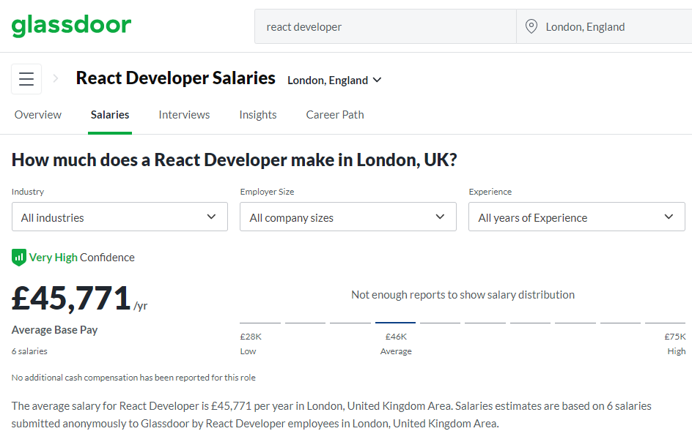Focus the 'react developer' search field
692x442 pixels.
click(386, 26)
